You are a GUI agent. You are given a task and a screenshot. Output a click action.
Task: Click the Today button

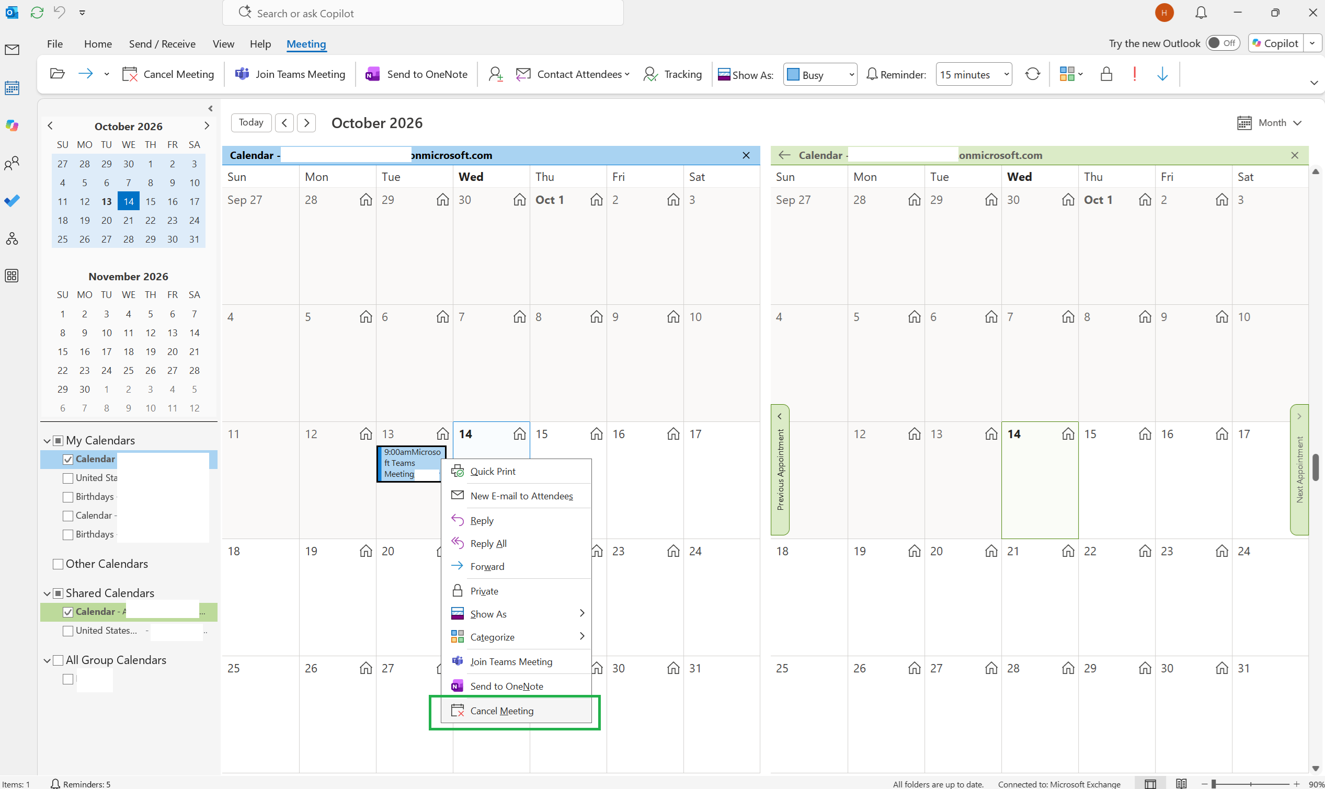click(251, 123)
